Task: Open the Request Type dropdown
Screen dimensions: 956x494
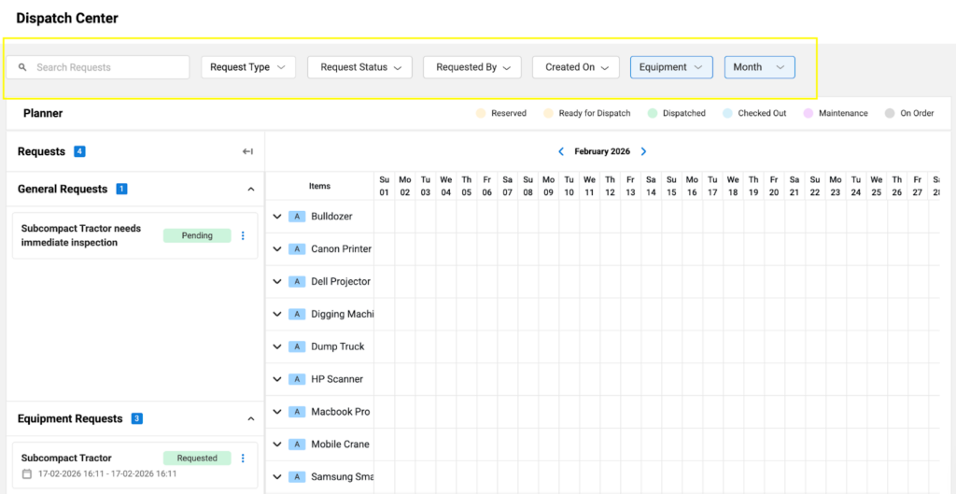Action: (x=247, y=67)
